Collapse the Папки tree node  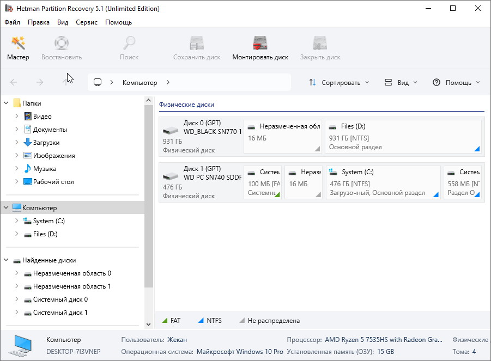tap(6, 103)
